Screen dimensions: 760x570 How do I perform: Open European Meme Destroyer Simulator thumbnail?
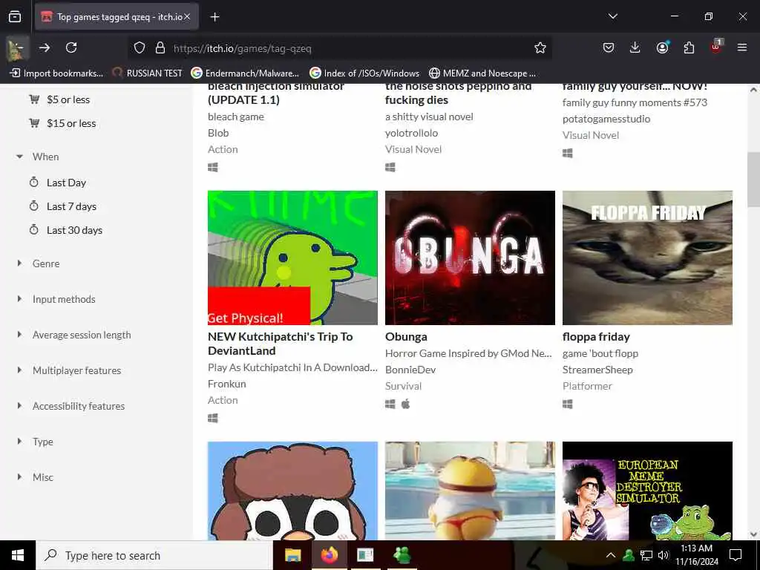point(647,491)
